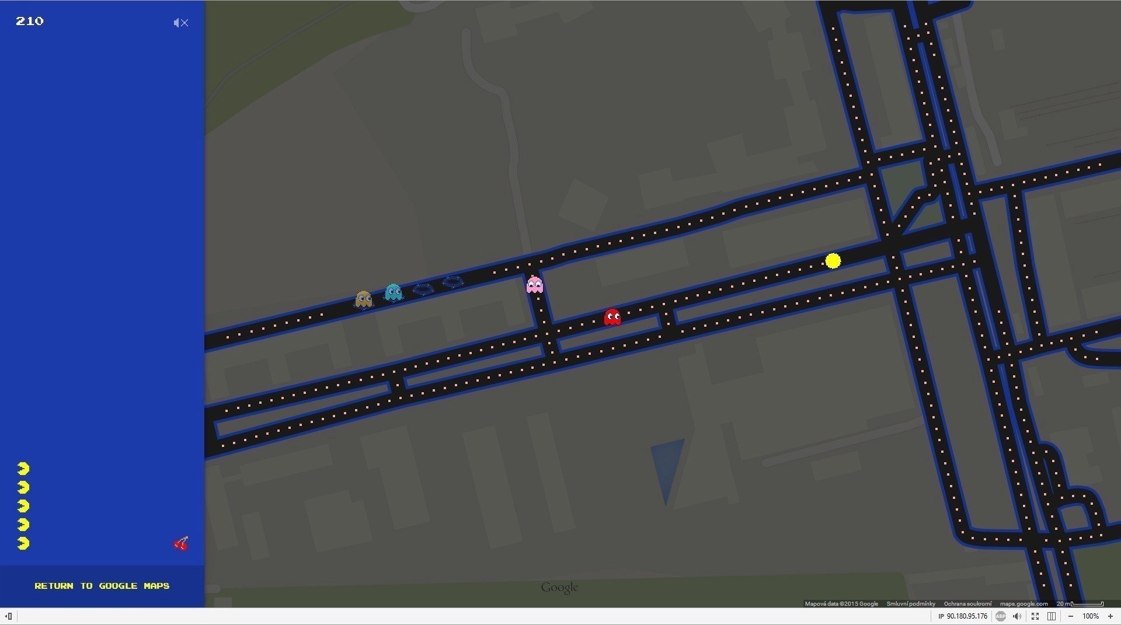Click the 20 m map scale
This screenshot has height=625, width=1121.
(1080, 603)
